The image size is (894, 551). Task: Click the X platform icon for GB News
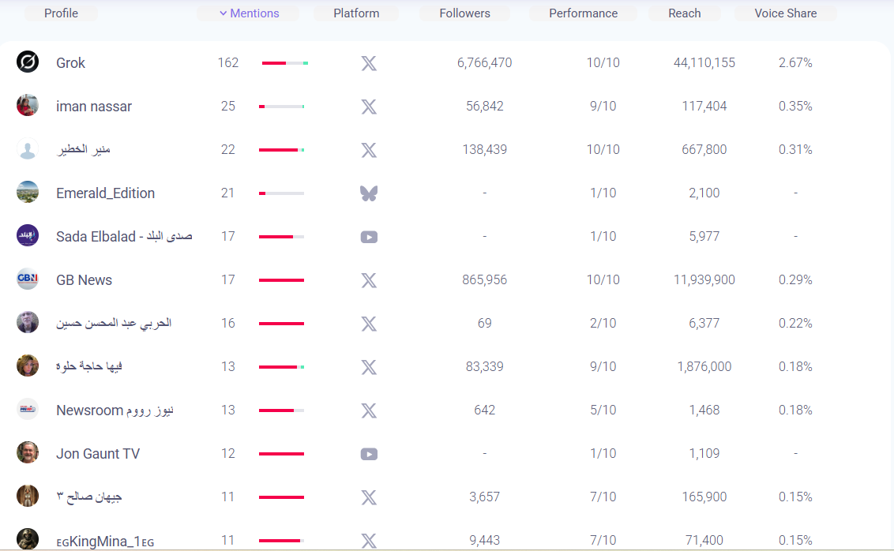tap(369, 280)
